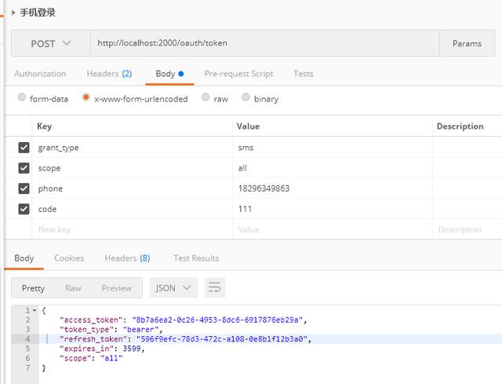Select the Pretty view button
The height and width of the screenshot is (384, 502).
(x=33, y=288)
